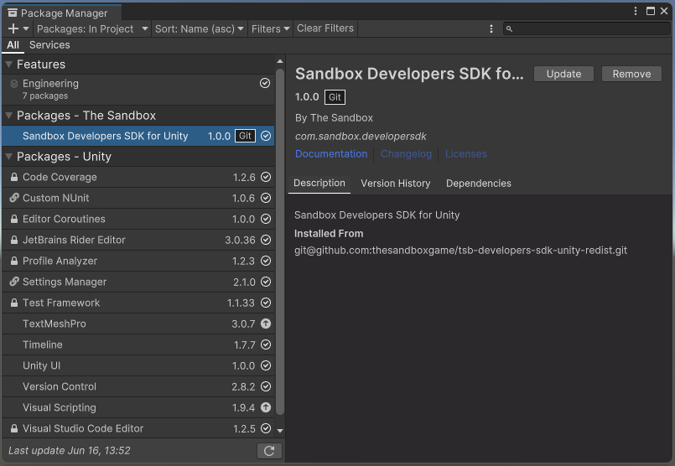Screen dimensions: 675x466
Task: Open the Changelog link
Action: pyautogui.click(x=406, y=154)
